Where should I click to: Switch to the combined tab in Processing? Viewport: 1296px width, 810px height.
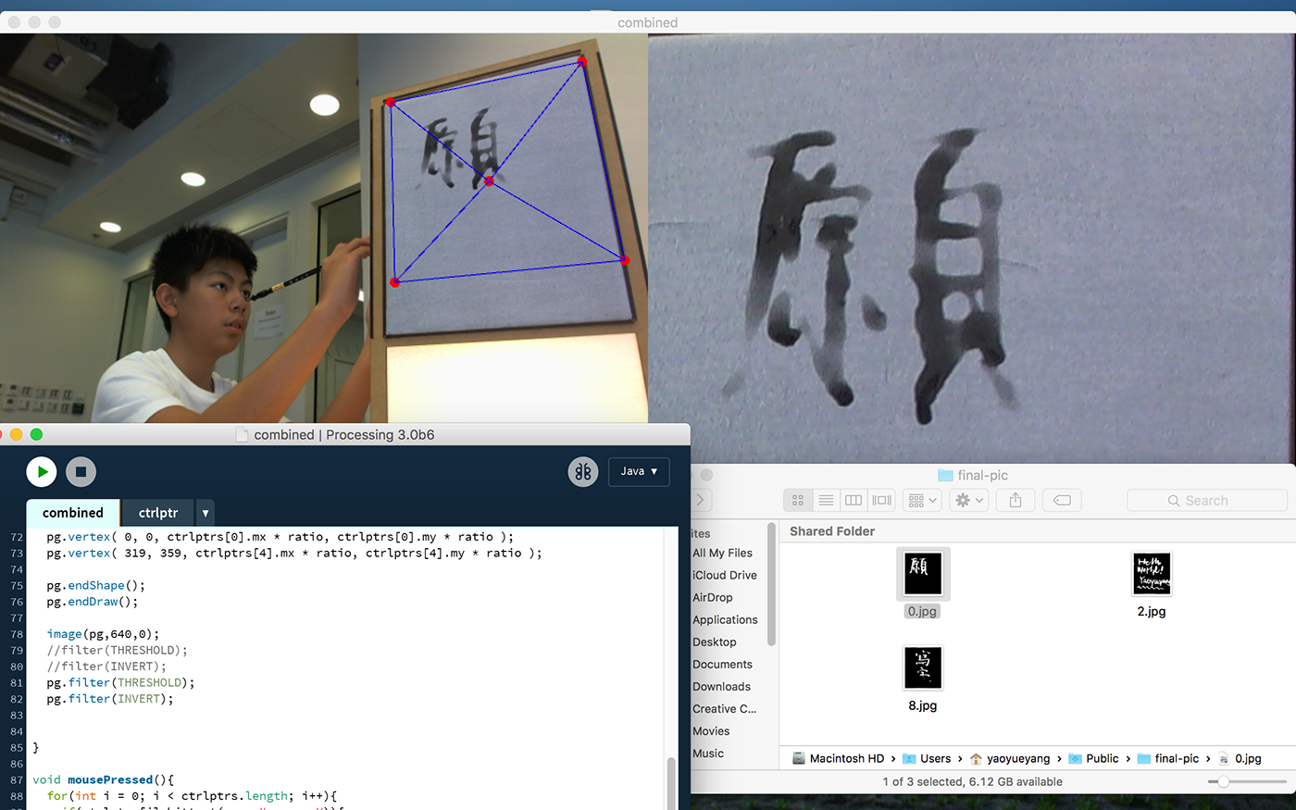pos(73,513)
